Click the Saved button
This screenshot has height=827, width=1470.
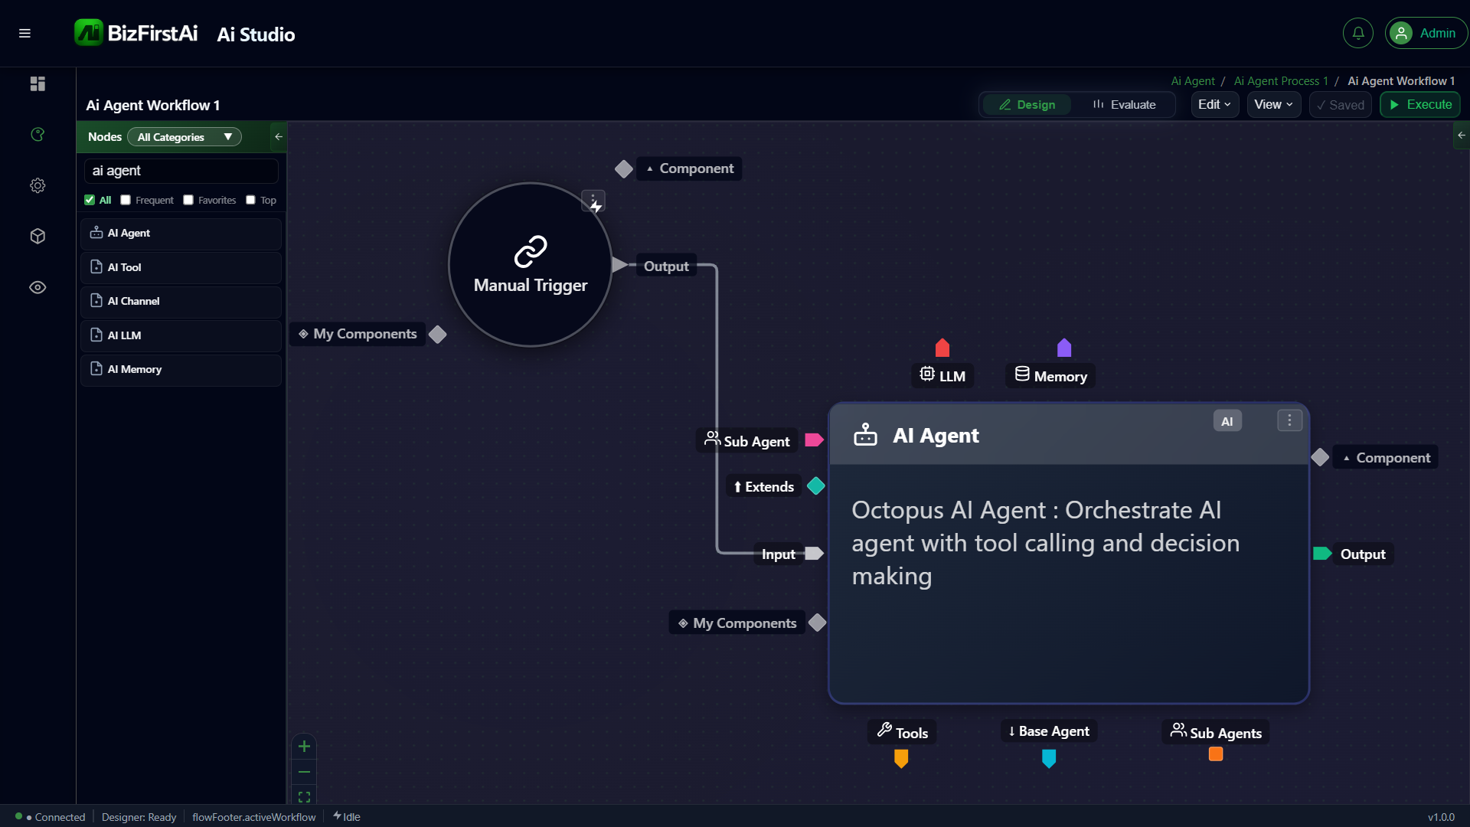point(1340,105)
